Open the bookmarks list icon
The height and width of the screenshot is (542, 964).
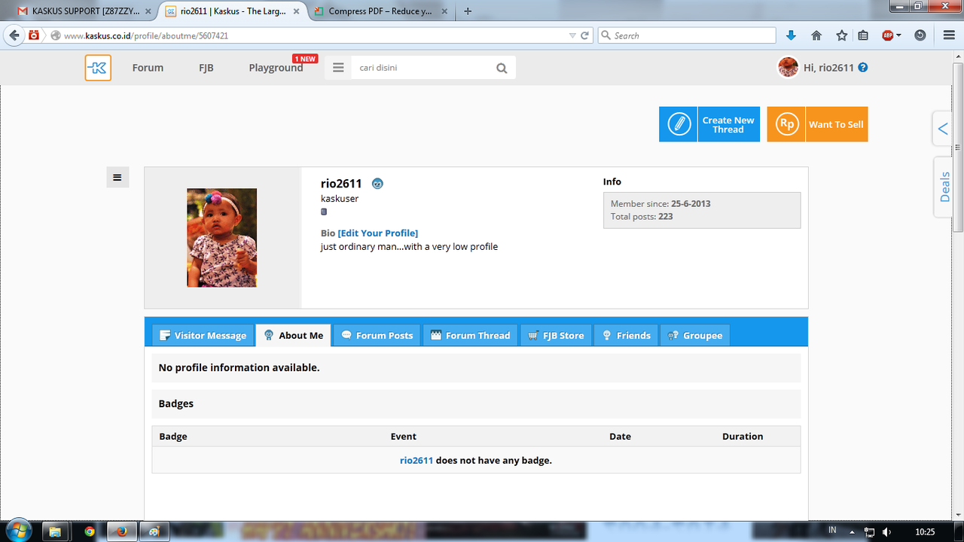[x=863, y=35]
